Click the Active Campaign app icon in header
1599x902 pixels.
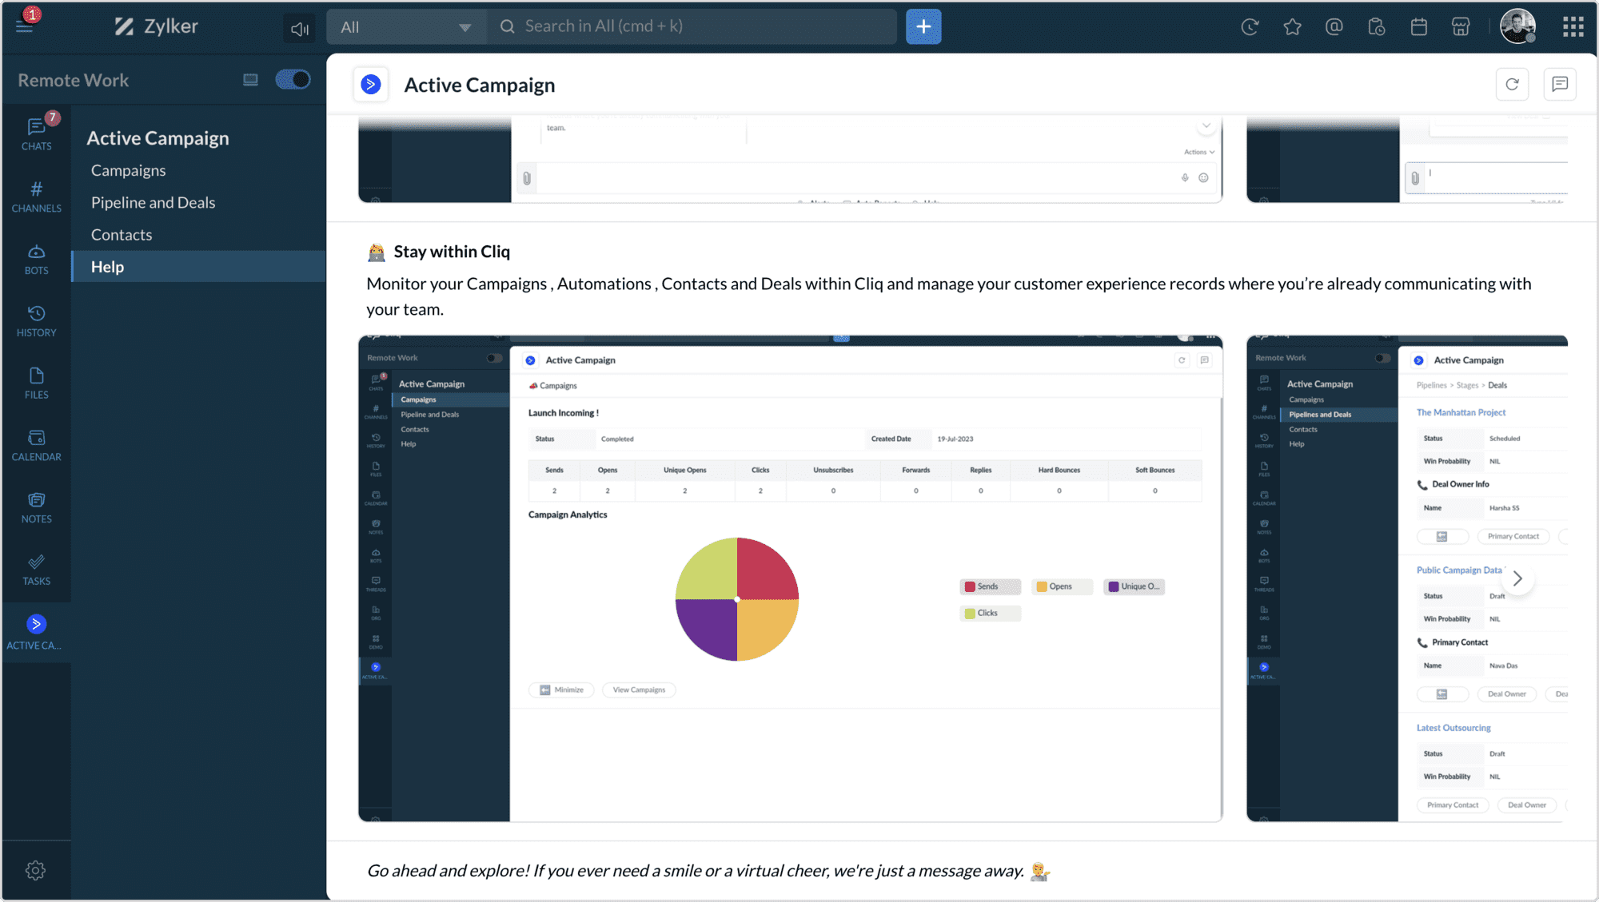(371, 85)
